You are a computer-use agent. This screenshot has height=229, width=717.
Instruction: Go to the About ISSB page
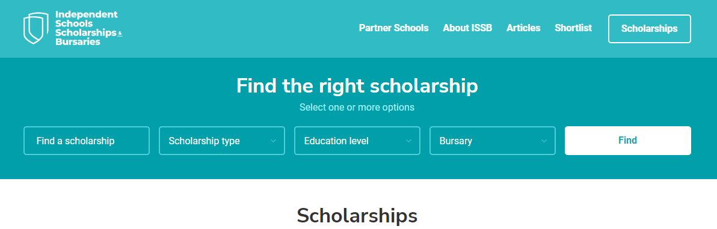coord(467,28)
